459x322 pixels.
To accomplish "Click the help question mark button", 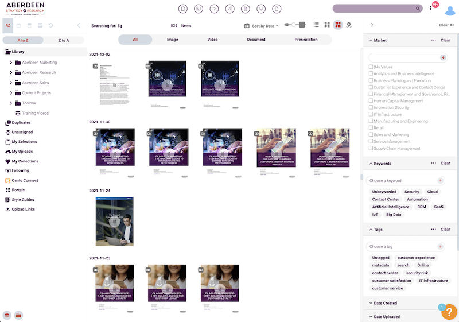I will [x=449, y=312].
